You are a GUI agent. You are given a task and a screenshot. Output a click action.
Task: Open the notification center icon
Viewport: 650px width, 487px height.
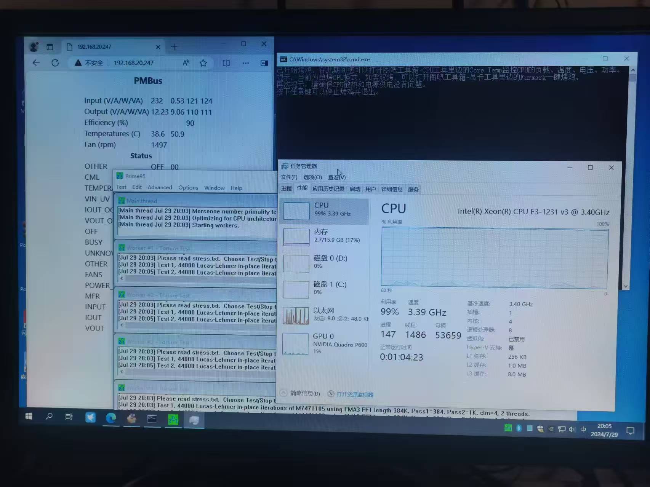(x=631, y=431)
